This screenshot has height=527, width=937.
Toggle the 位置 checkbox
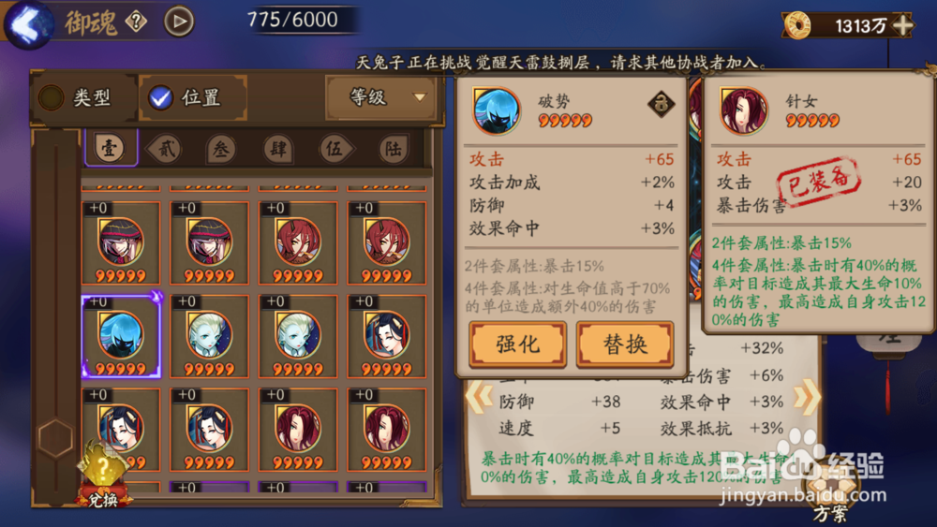point(161,97)
